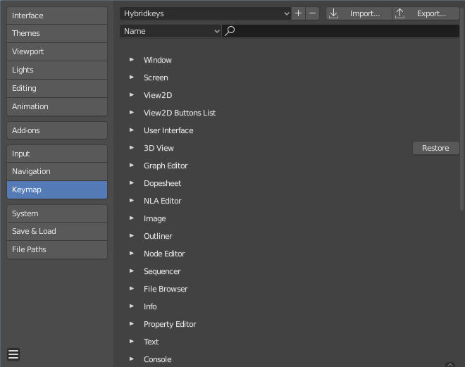Open the Name filter type dropdown
Image resolution: width=465 pixels, height=367 pixels.
pyautogui.click(x=170, y=31)
